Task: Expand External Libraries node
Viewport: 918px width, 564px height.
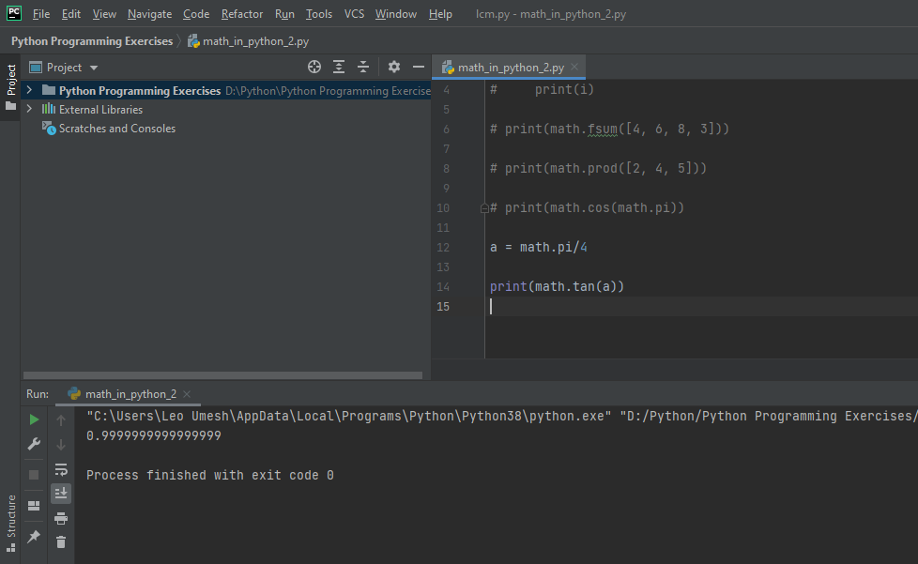Action: 29,109
